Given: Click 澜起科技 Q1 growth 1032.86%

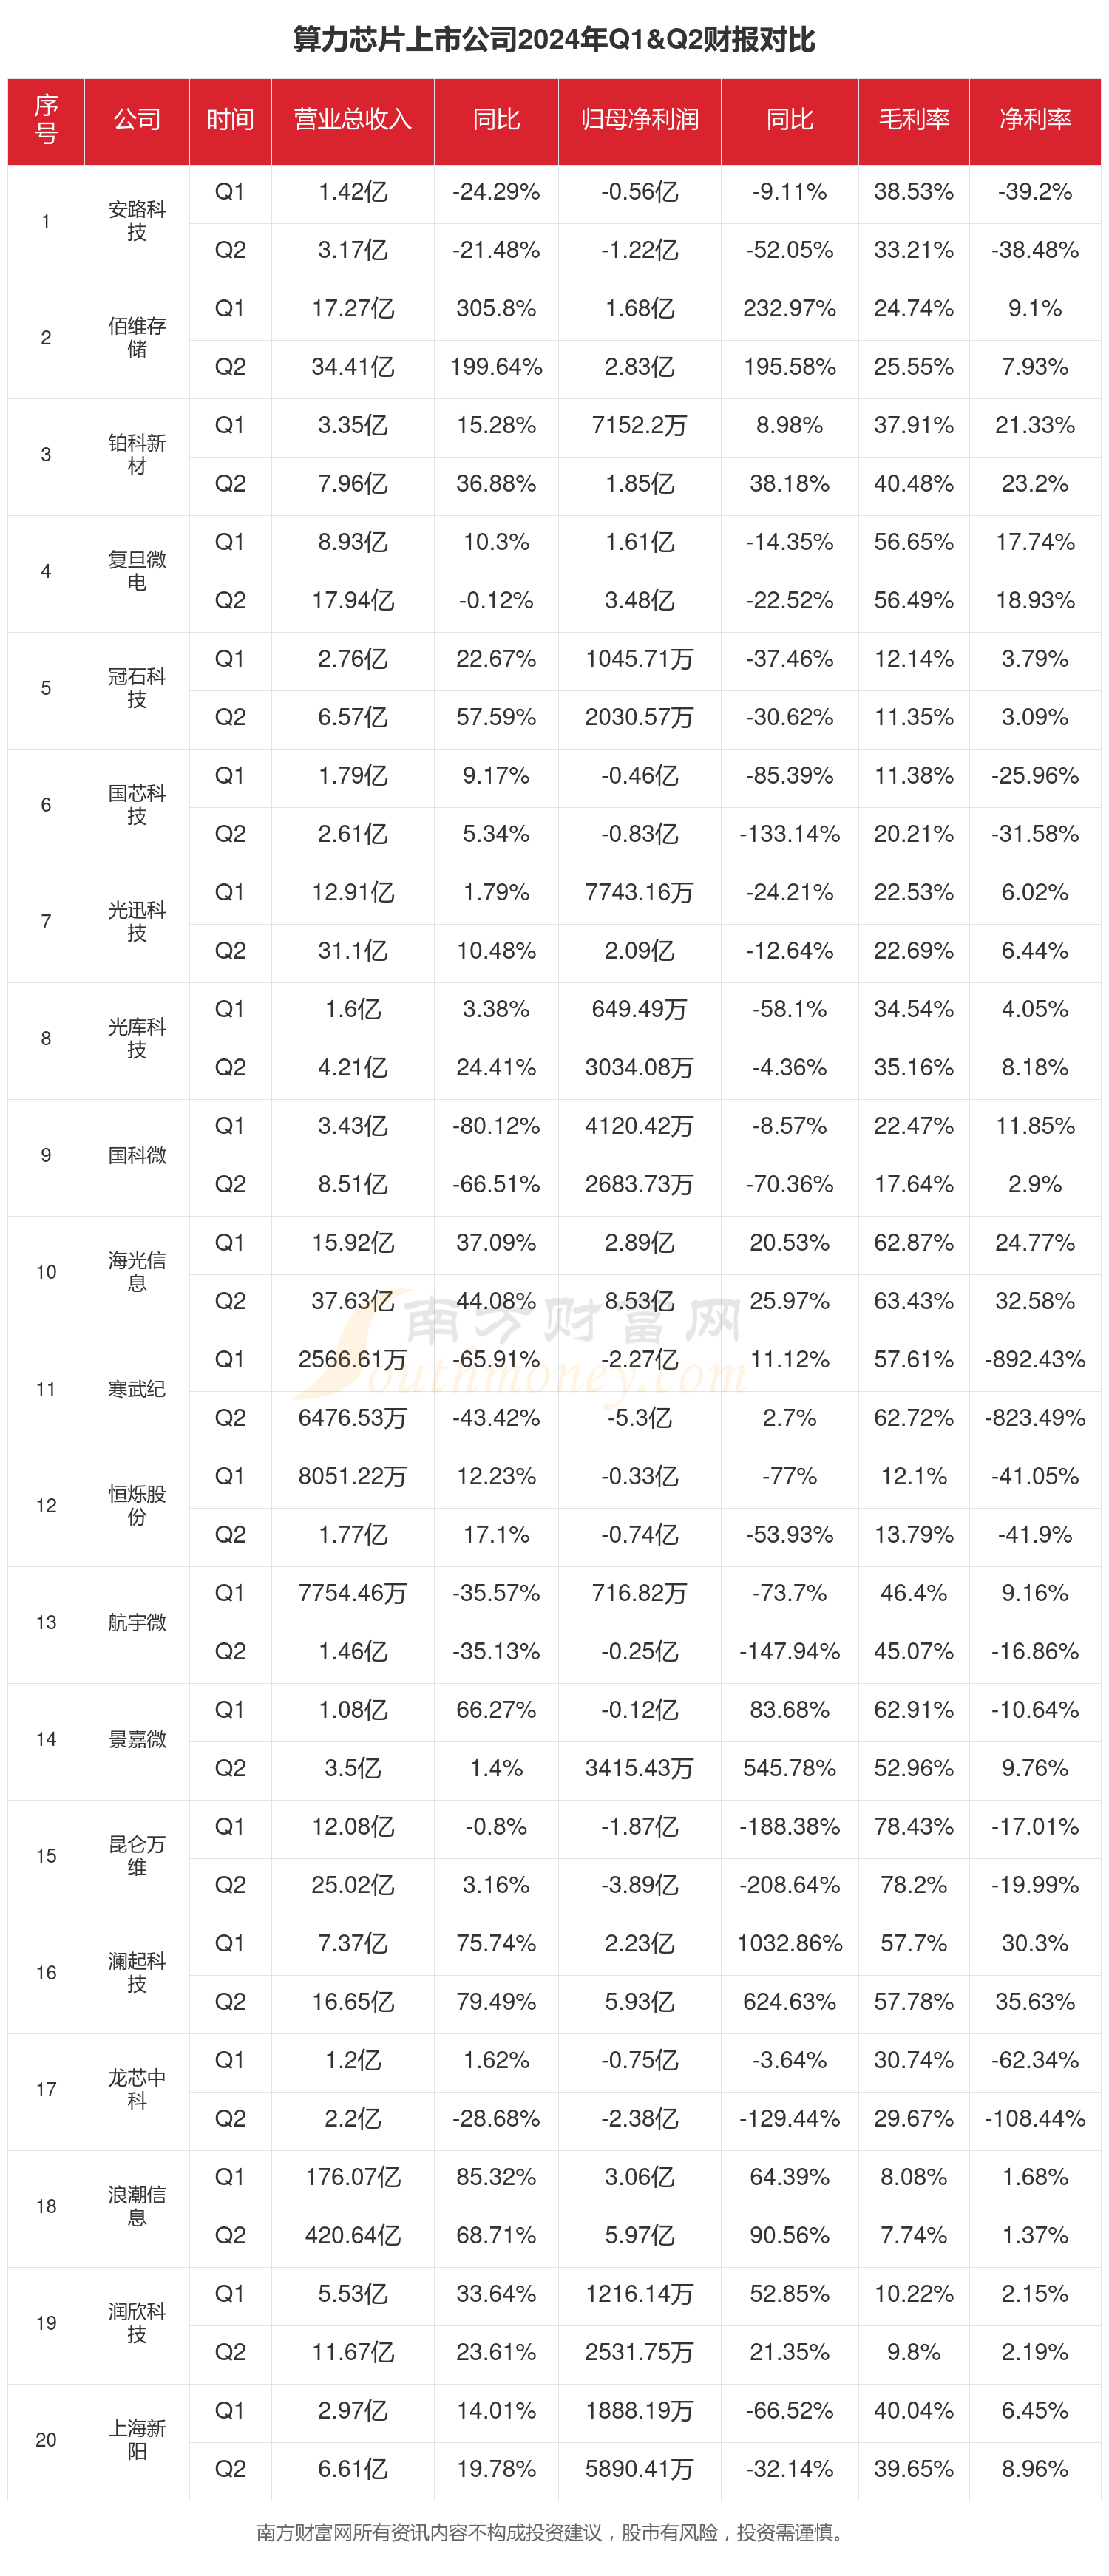Looking at the screenshot, I should (x=789, y=1943).
